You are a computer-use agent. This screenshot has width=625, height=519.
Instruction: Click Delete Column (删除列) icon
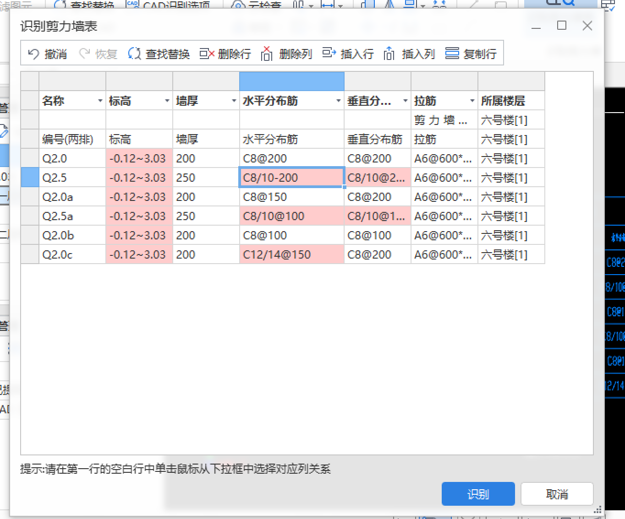click(x=267, y=54)
